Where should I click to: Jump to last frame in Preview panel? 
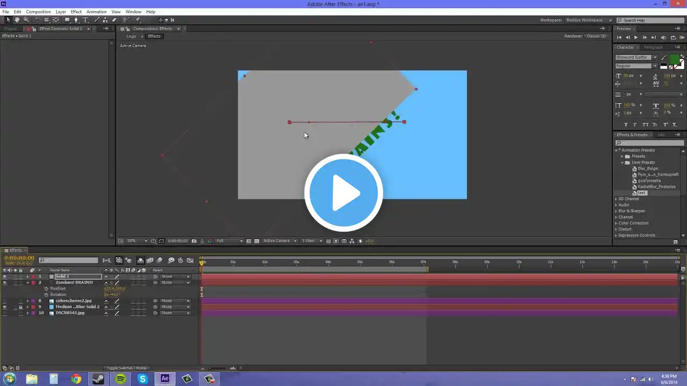pos(653,38)
